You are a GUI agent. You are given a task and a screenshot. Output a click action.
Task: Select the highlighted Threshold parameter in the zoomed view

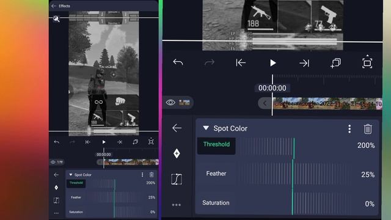(216, 145)
